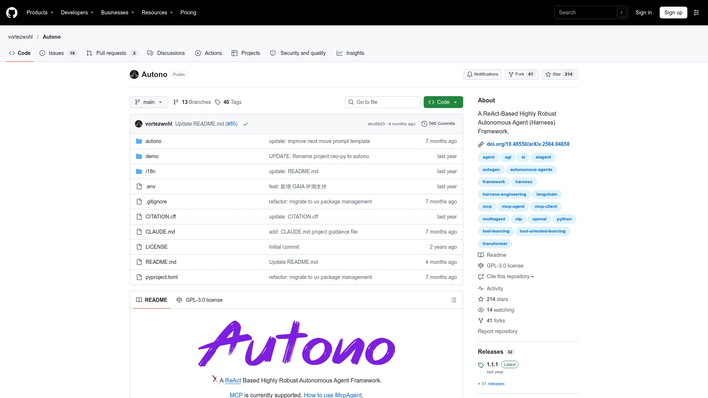Open the pull request #85 link

(231, 124)
